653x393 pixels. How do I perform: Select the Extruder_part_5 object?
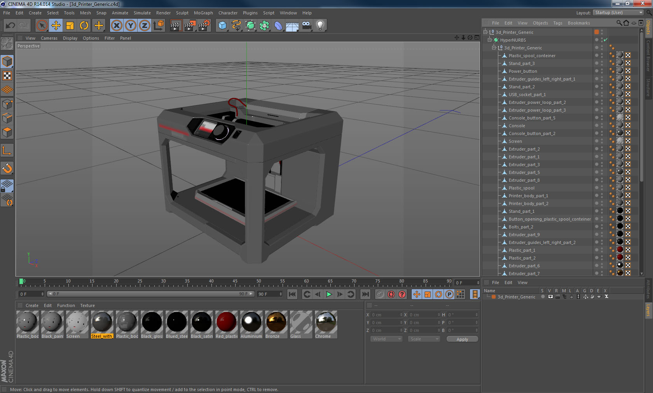point(524,172)
